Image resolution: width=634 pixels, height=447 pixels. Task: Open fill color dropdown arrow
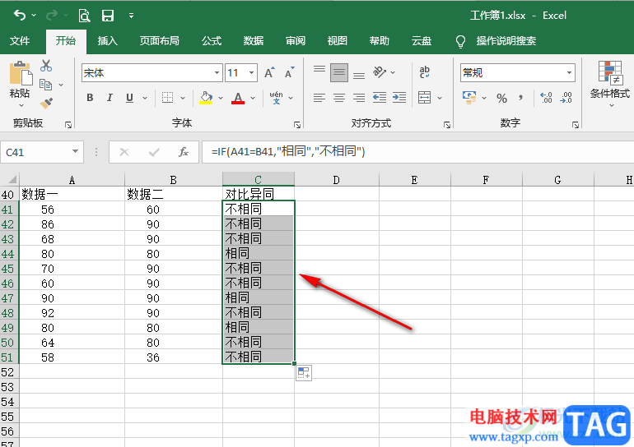click(x=221, y=98)
